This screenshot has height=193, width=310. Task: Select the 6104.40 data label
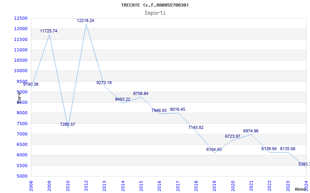[x=214, y=149]
